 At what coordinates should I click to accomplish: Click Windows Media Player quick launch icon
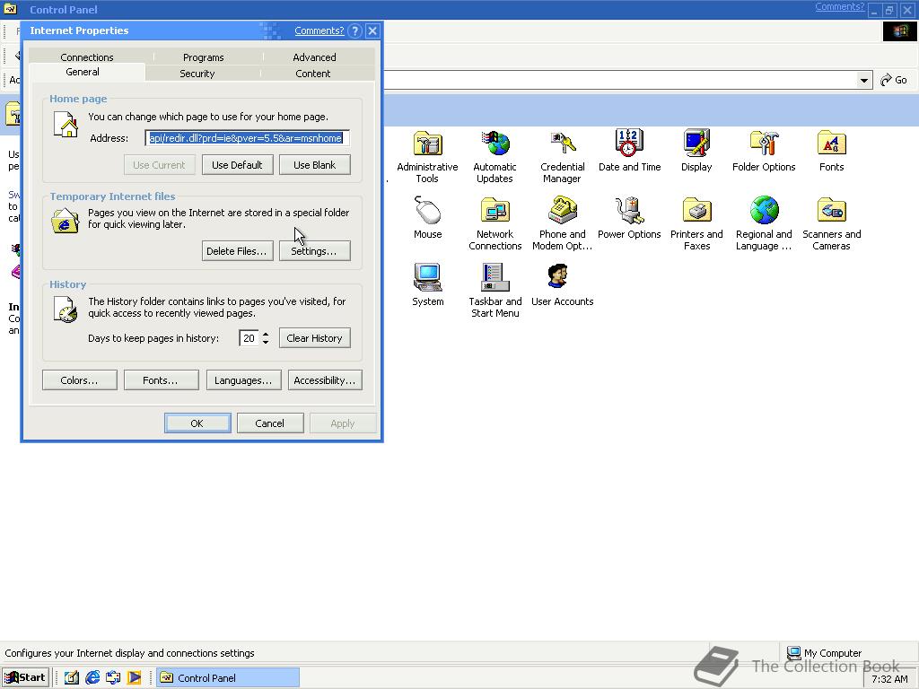point(135,678)
